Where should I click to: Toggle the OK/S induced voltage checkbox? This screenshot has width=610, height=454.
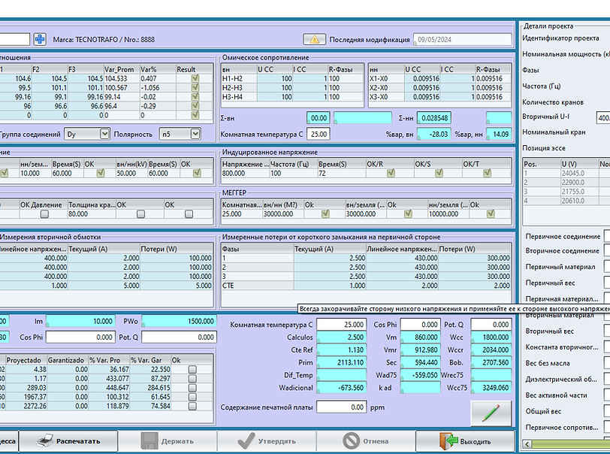(x=439, y=174)
